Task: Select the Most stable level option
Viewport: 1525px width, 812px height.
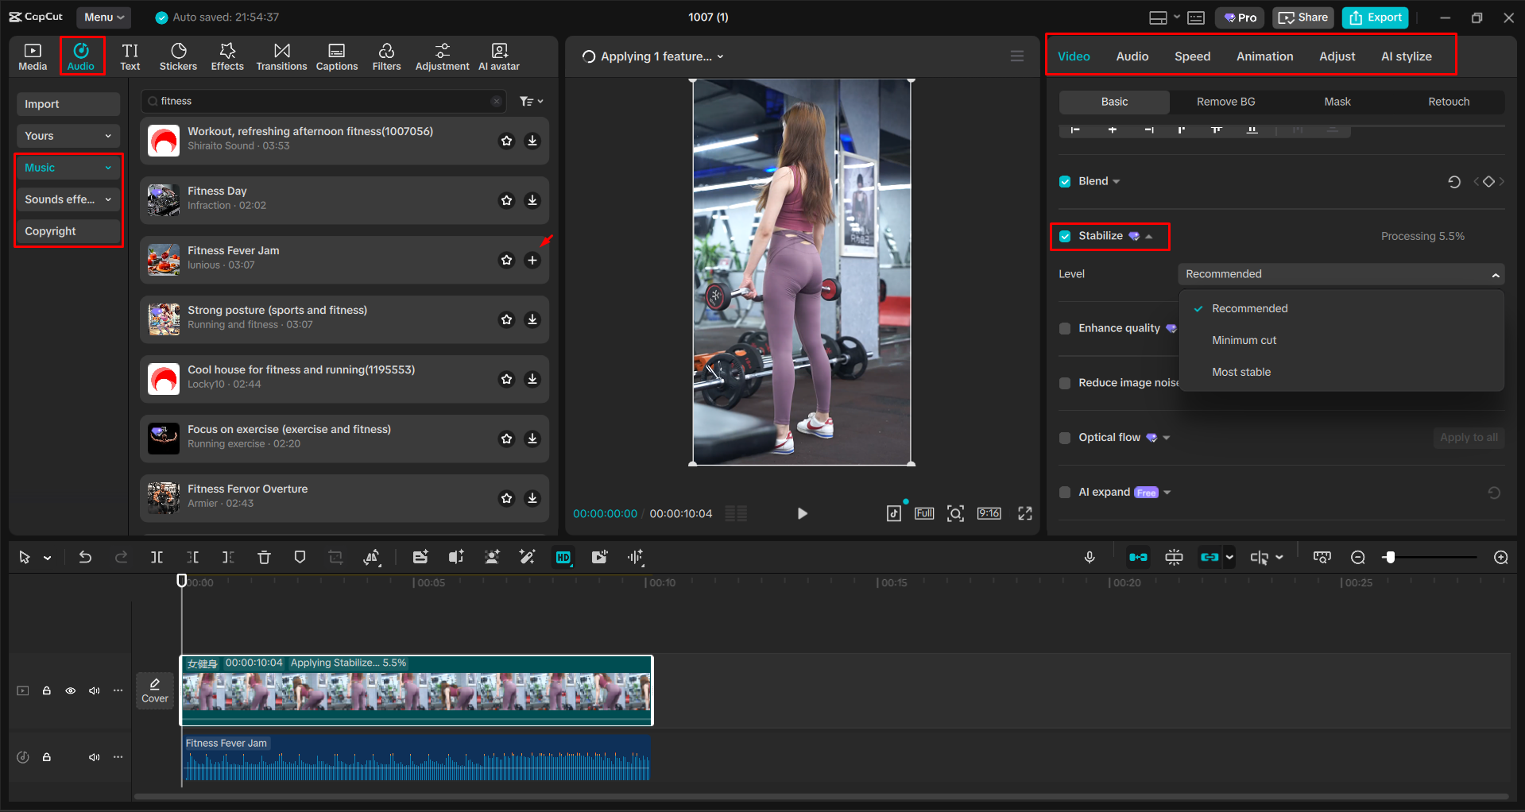Action: (x=1241, y=372)
